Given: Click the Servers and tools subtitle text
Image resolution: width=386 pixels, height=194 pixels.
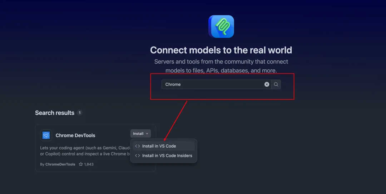Looking at the screenshot, I should coord(221,66).
